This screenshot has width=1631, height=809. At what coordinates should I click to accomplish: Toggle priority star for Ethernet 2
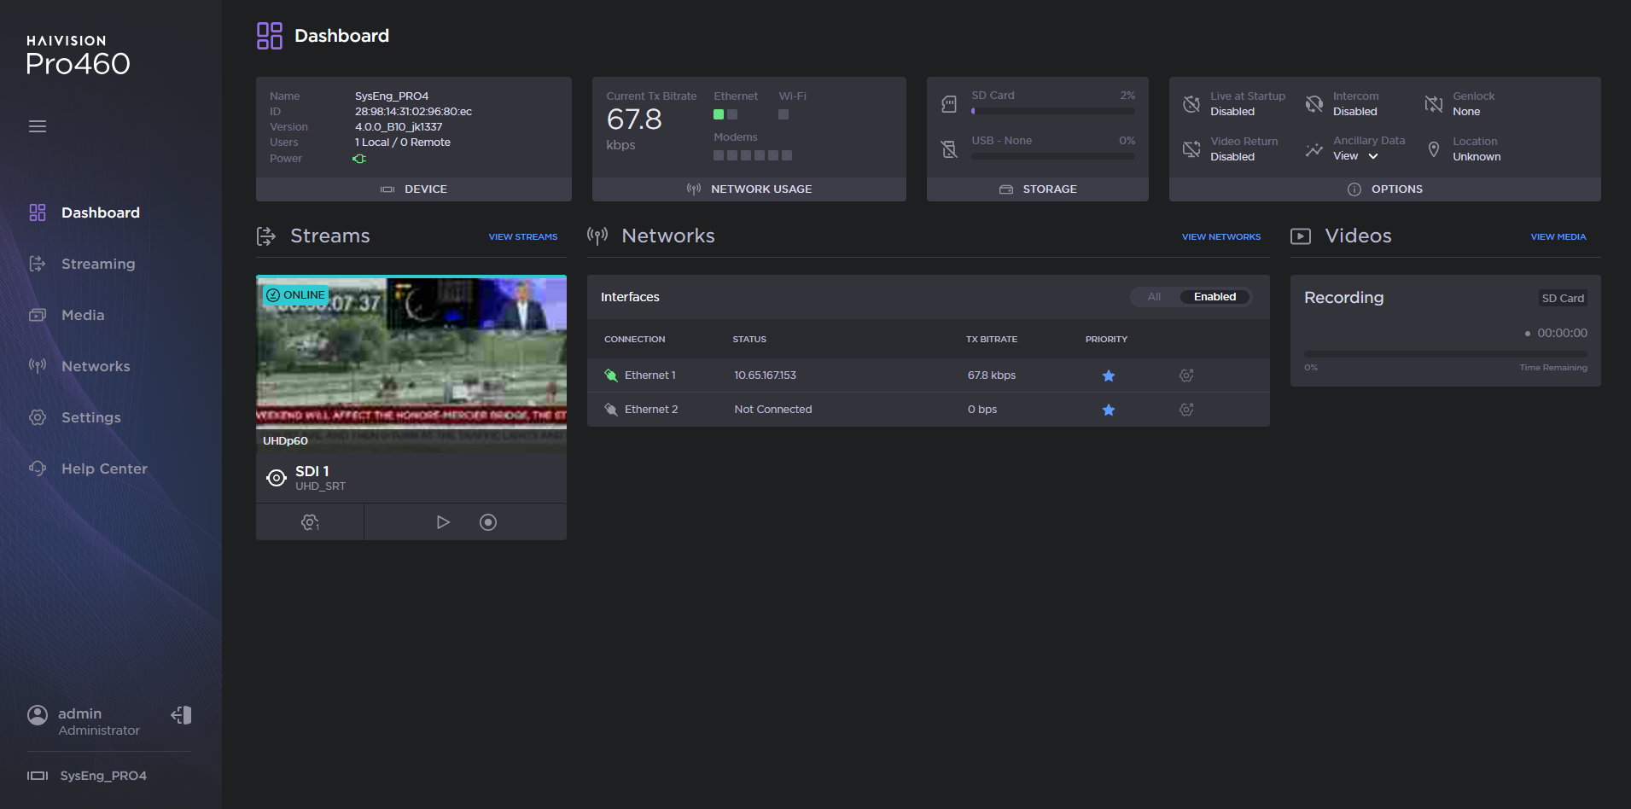click(x=1108, y=410)
